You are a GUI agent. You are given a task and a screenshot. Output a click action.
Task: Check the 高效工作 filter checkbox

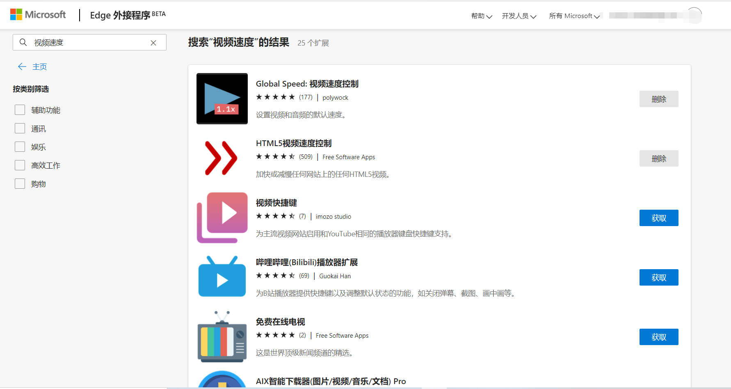pos(20,165)
